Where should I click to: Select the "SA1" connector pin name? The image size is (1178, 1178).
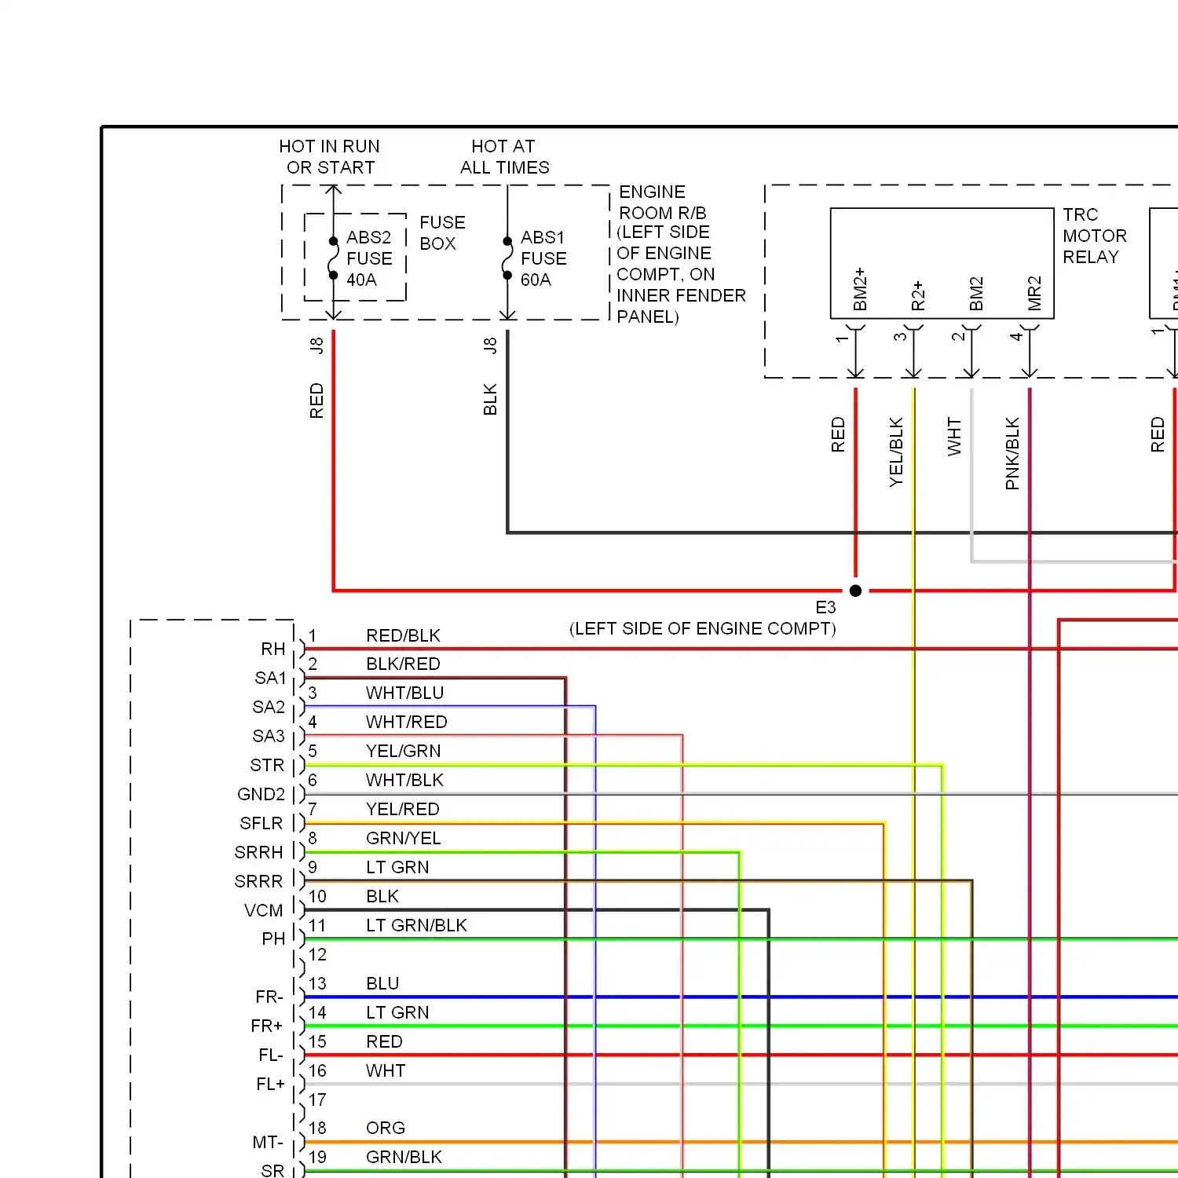coord(271,678)
